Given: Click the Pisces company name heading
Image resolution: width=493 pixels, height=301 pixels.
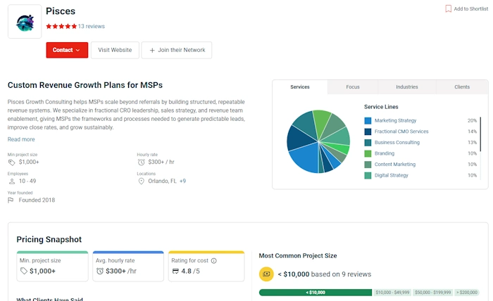Looking at the screenshot, I should pos(61,11).
